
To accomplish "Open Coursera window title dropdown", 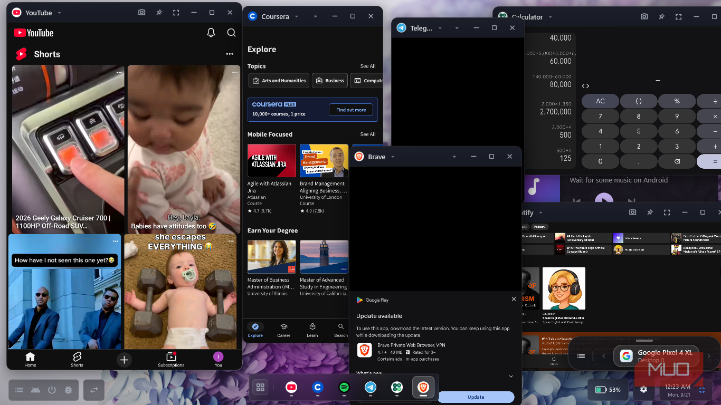I will point(297,16).
